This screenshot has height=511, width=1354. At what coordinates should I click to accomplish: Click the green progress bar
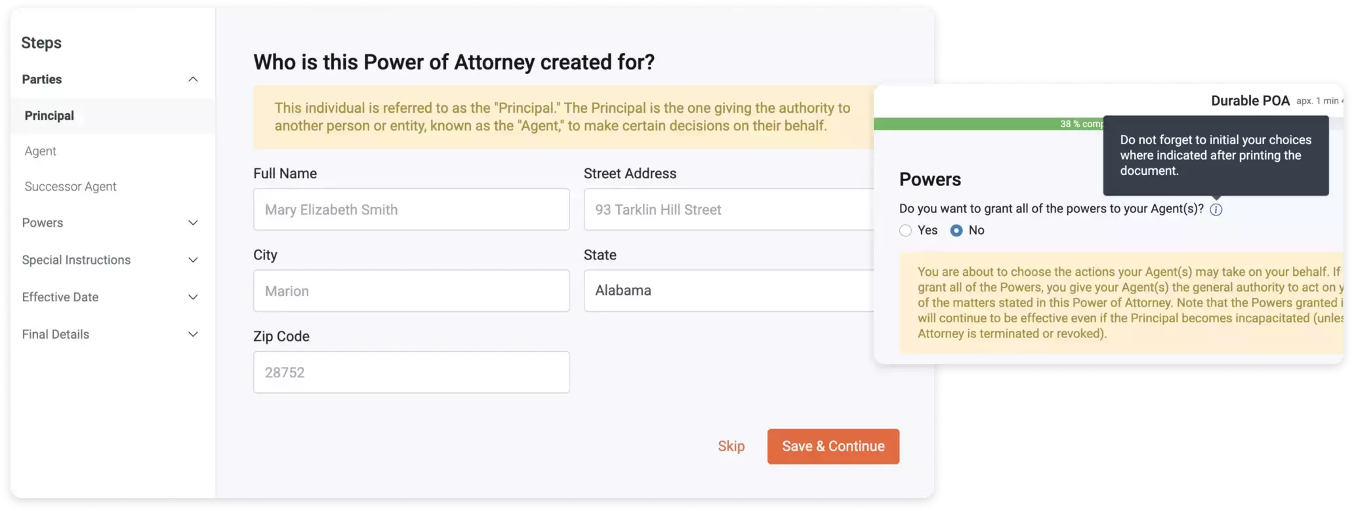pyautogui.click(x=984, y=124)
